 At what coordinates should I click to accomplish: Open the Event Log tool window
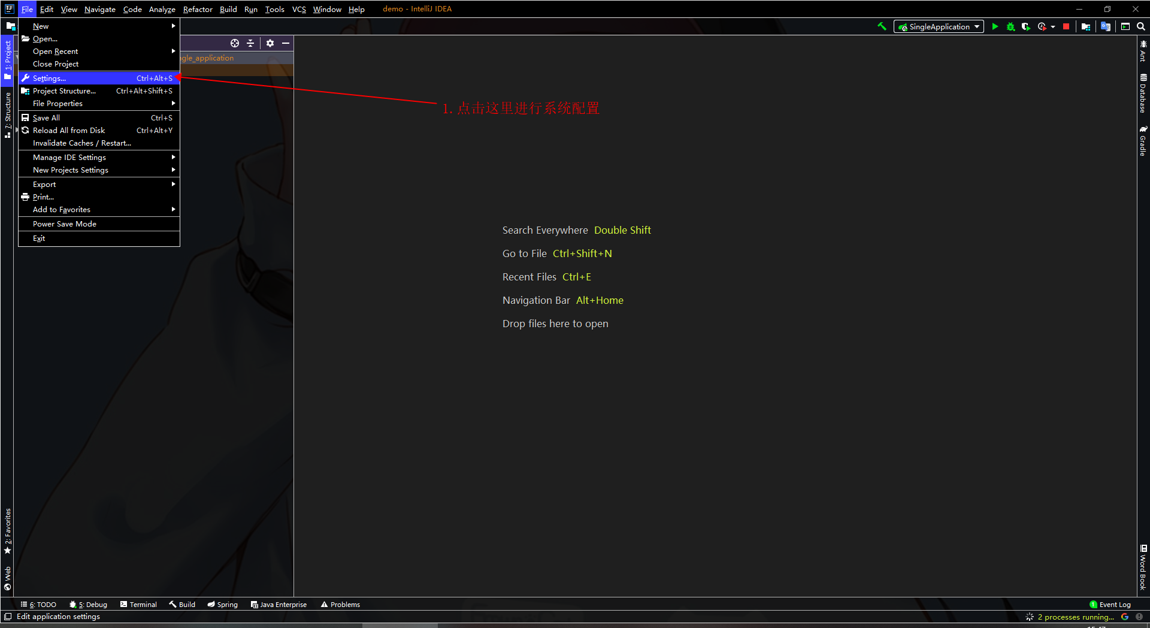pyautogui.click(x=1110, y=604)
